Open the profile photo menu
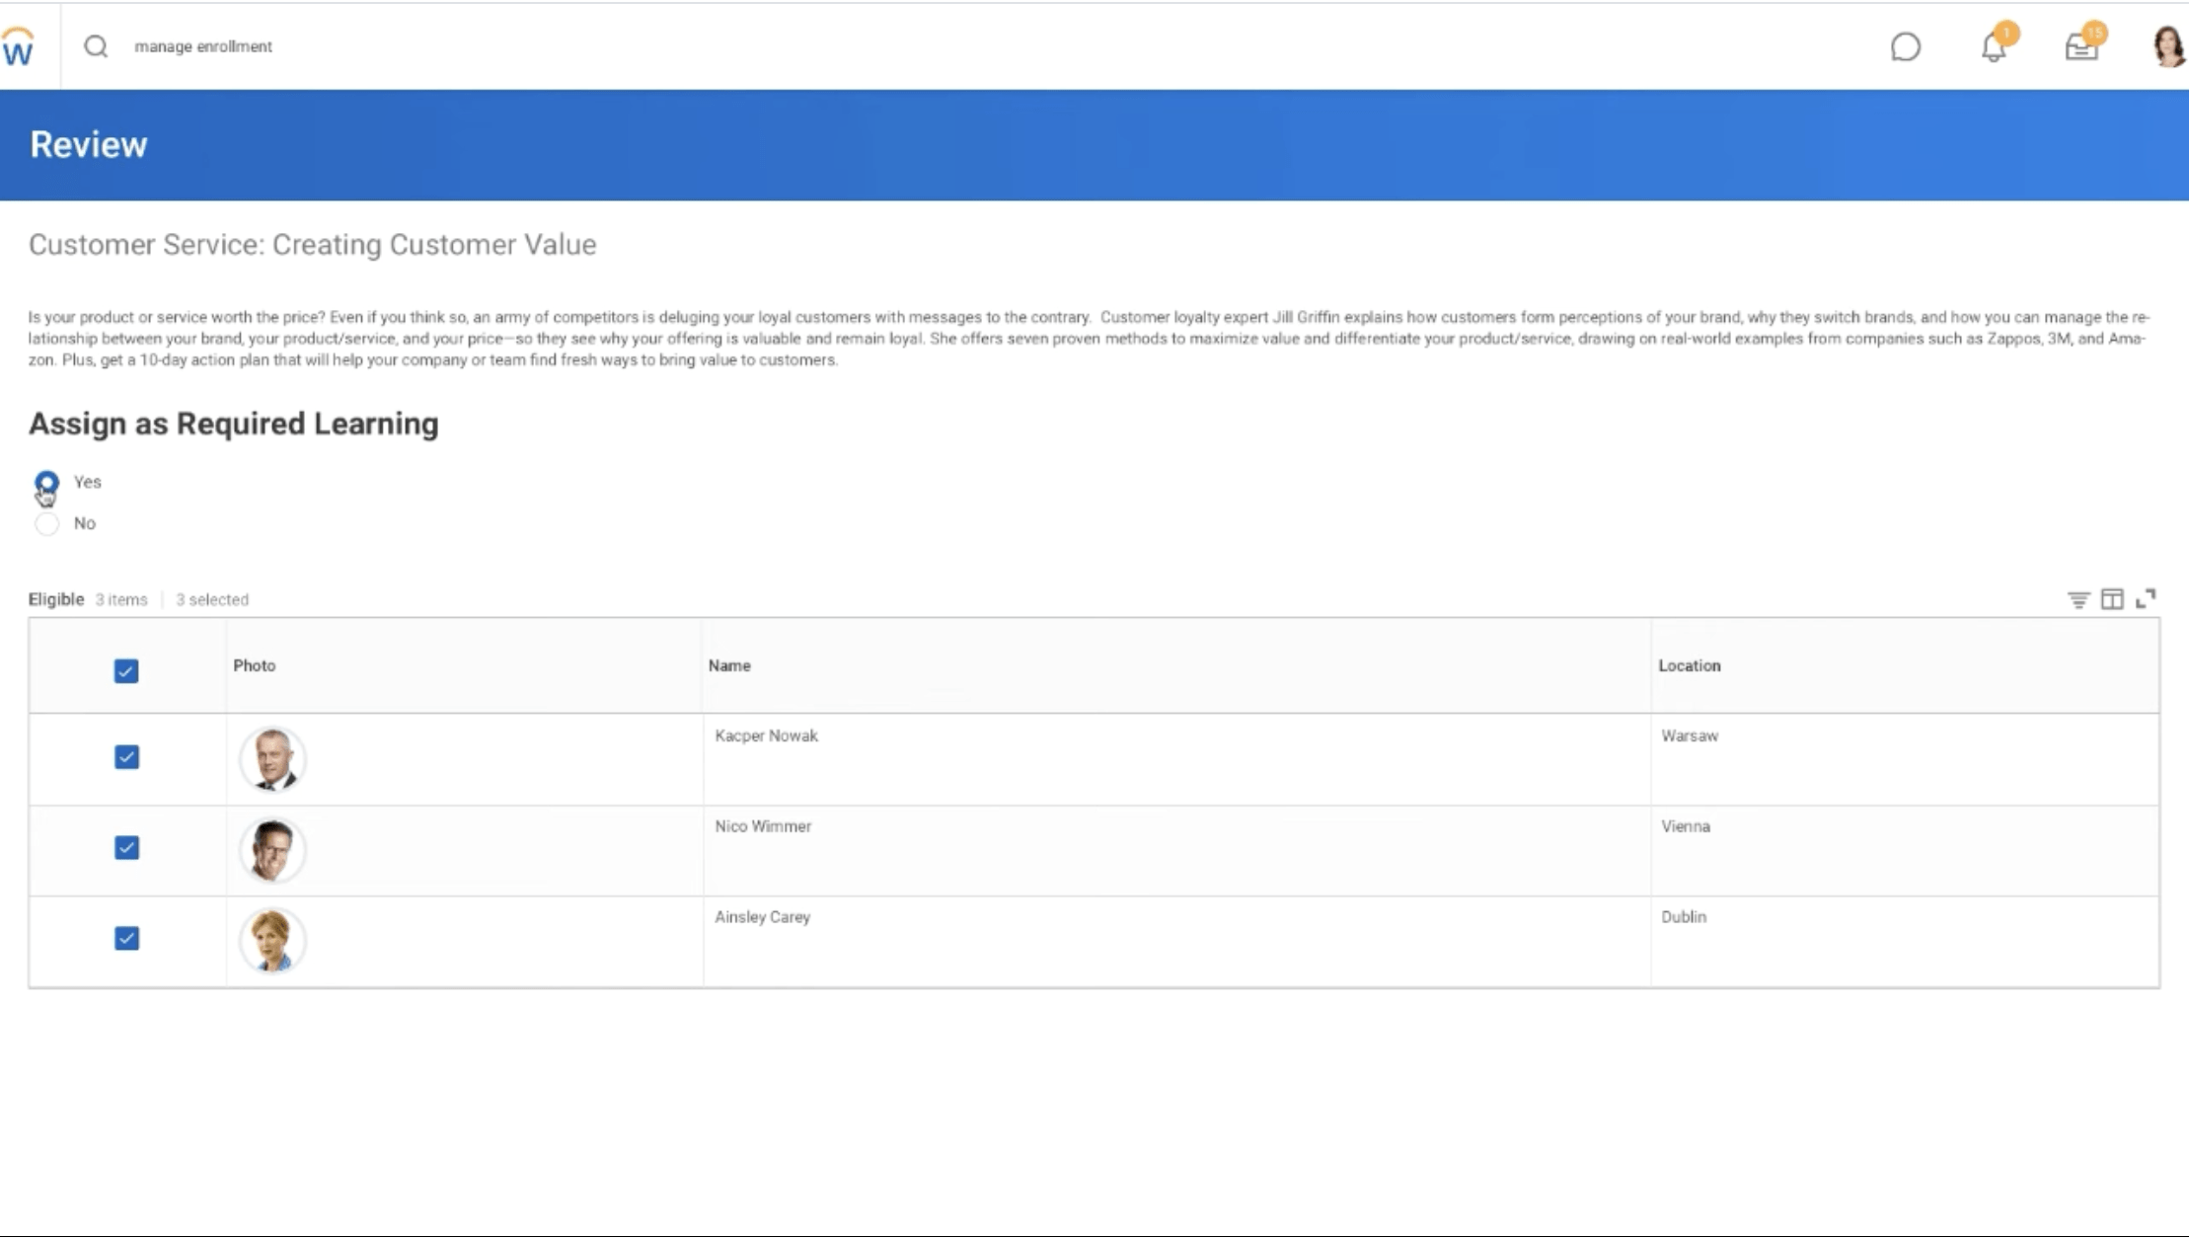 (x=2167, y=45)
